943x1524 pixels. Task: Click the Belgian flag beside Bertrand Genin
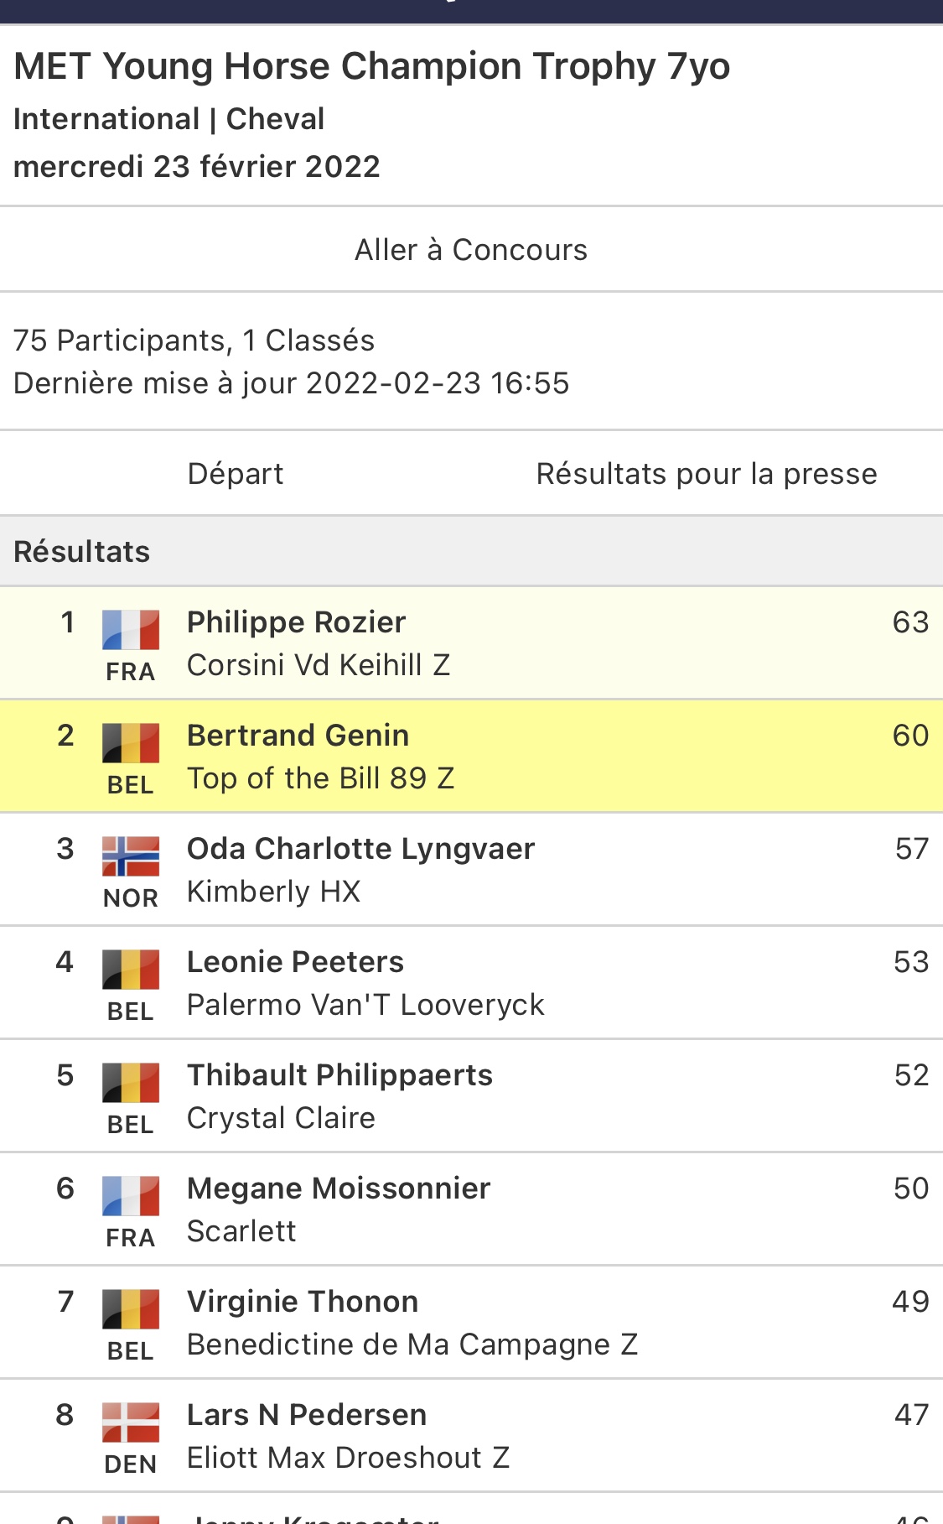(x=131, y=743)
